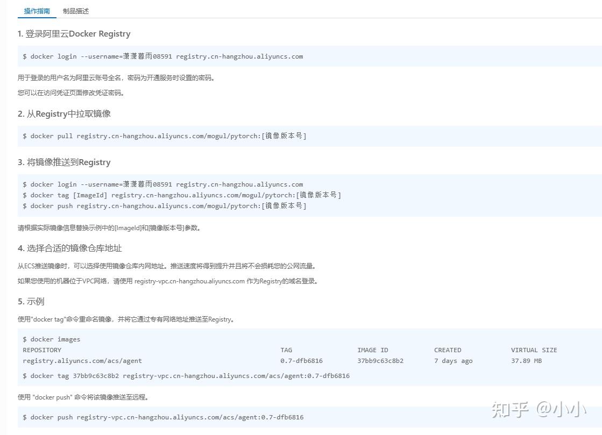Click the REPOSITORY column header text
This screenshot has width=602, height=435.
[41, 350]
